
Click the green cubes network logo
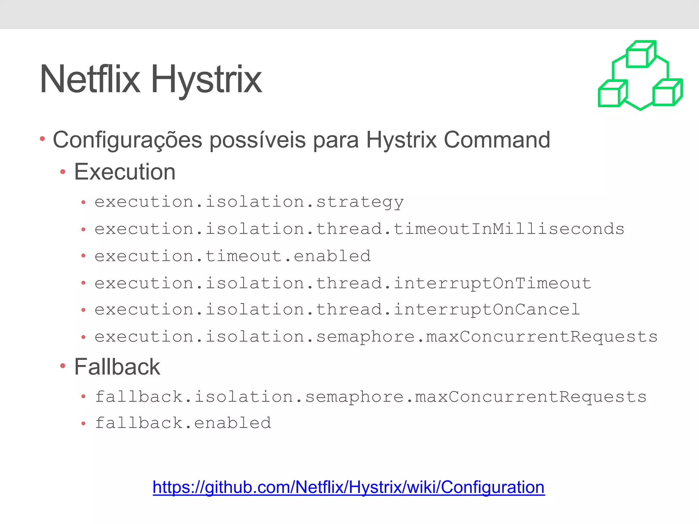pyautogui.click(x=640, y=75)
